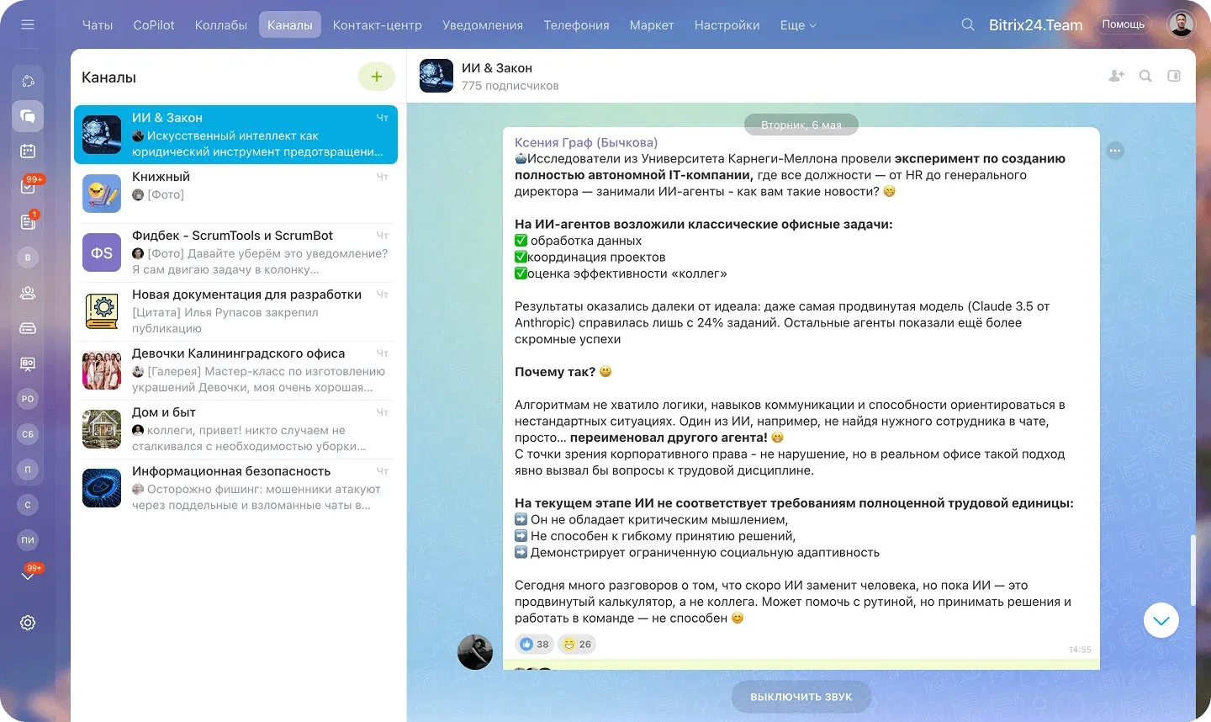This screenshot has height=722, width=1211.
Task: Click the Помощь button
Action: [1124, 24]
